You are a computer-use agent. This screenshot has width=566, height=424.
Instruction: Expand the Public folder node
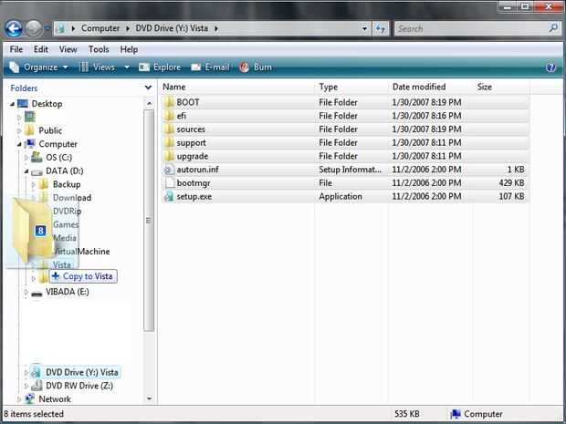[19, 131]
